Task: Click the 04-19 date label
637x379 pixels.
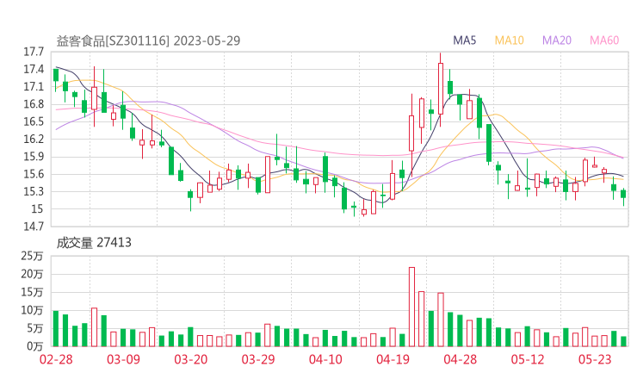Action: 393,359
